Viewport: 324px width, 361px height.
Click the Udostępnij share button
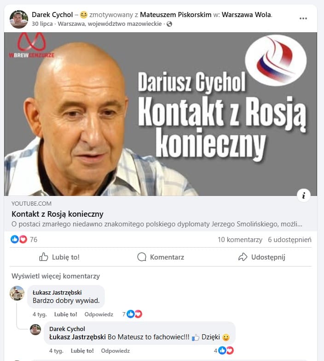point(262,257)
